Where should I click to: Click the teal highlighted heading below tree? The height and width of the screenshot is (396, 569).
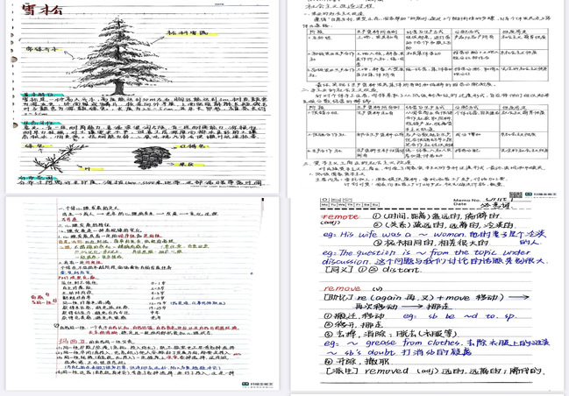pos(35,95)
